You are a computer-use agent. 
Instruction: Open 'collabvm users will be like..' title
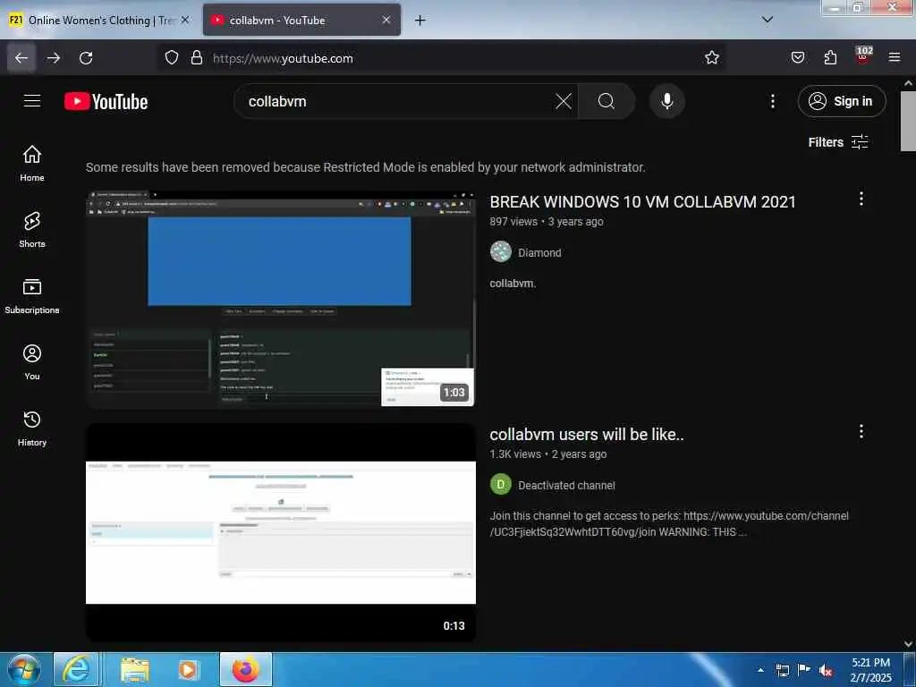pyautogui.click(x=587, y=435)
